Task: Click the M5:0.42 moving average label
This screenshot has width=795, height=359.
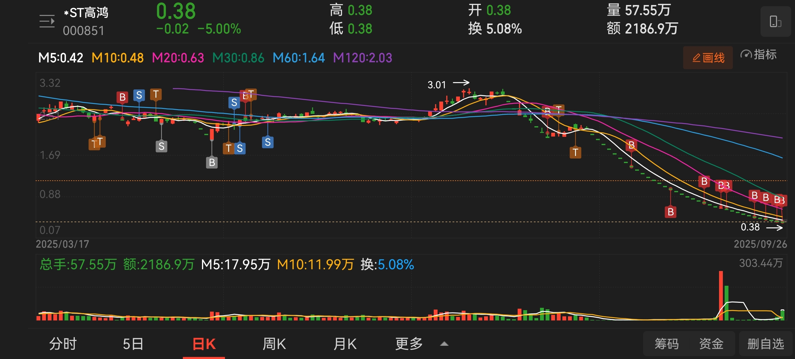Action: click(x=61, y=58)
